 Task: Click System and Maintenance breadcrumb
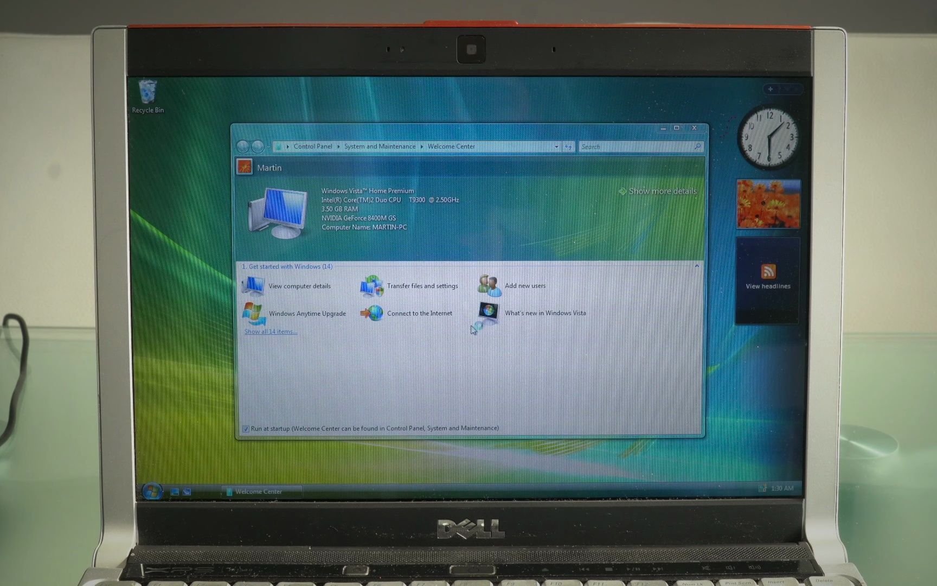coord(380,146)
